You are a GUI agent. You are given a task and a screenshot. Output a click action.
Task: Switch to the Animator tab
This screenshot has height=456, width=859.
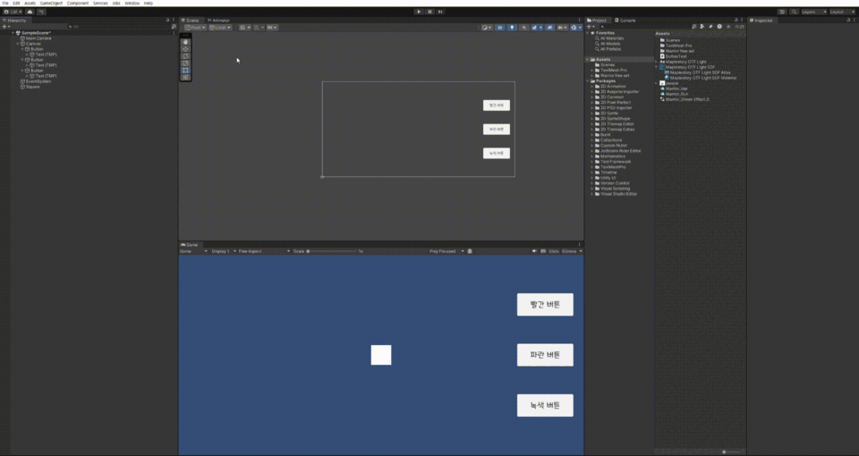coord(218,21)
